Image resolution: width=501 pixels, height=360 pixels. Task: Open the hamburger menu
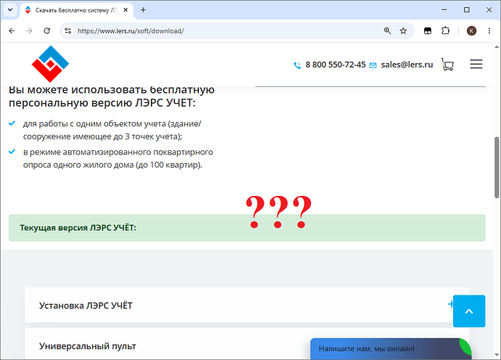tap(476, 64)
